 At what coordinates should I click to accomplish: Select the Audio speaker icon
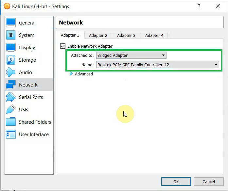[10, 72]
